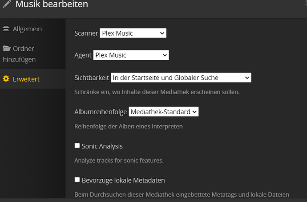This screenshot has width=307, height=202.
Task: Click the Musik bearbeiten dialog title
Action: 52,4
